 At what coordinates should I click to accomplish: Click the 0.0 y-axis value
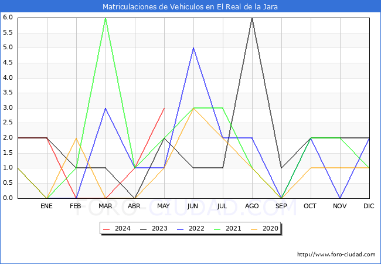[x=8, y=198]
